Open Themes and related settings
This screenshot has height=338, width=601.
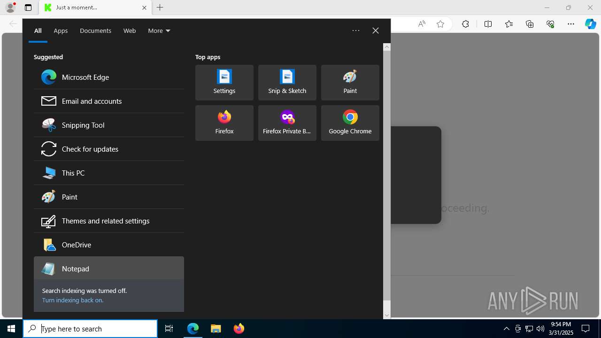coord(109,221)
